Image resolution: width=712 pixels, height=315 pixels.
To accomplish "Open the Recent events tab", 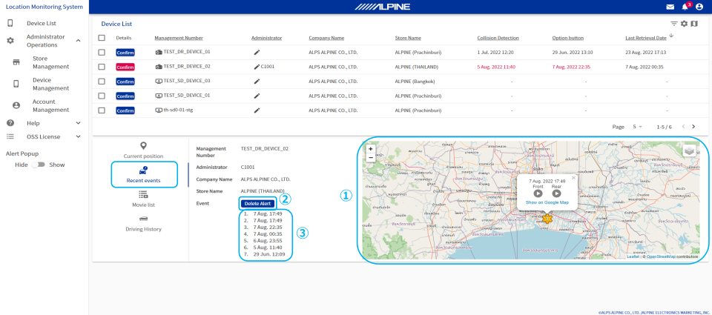I will pos(143,175).
